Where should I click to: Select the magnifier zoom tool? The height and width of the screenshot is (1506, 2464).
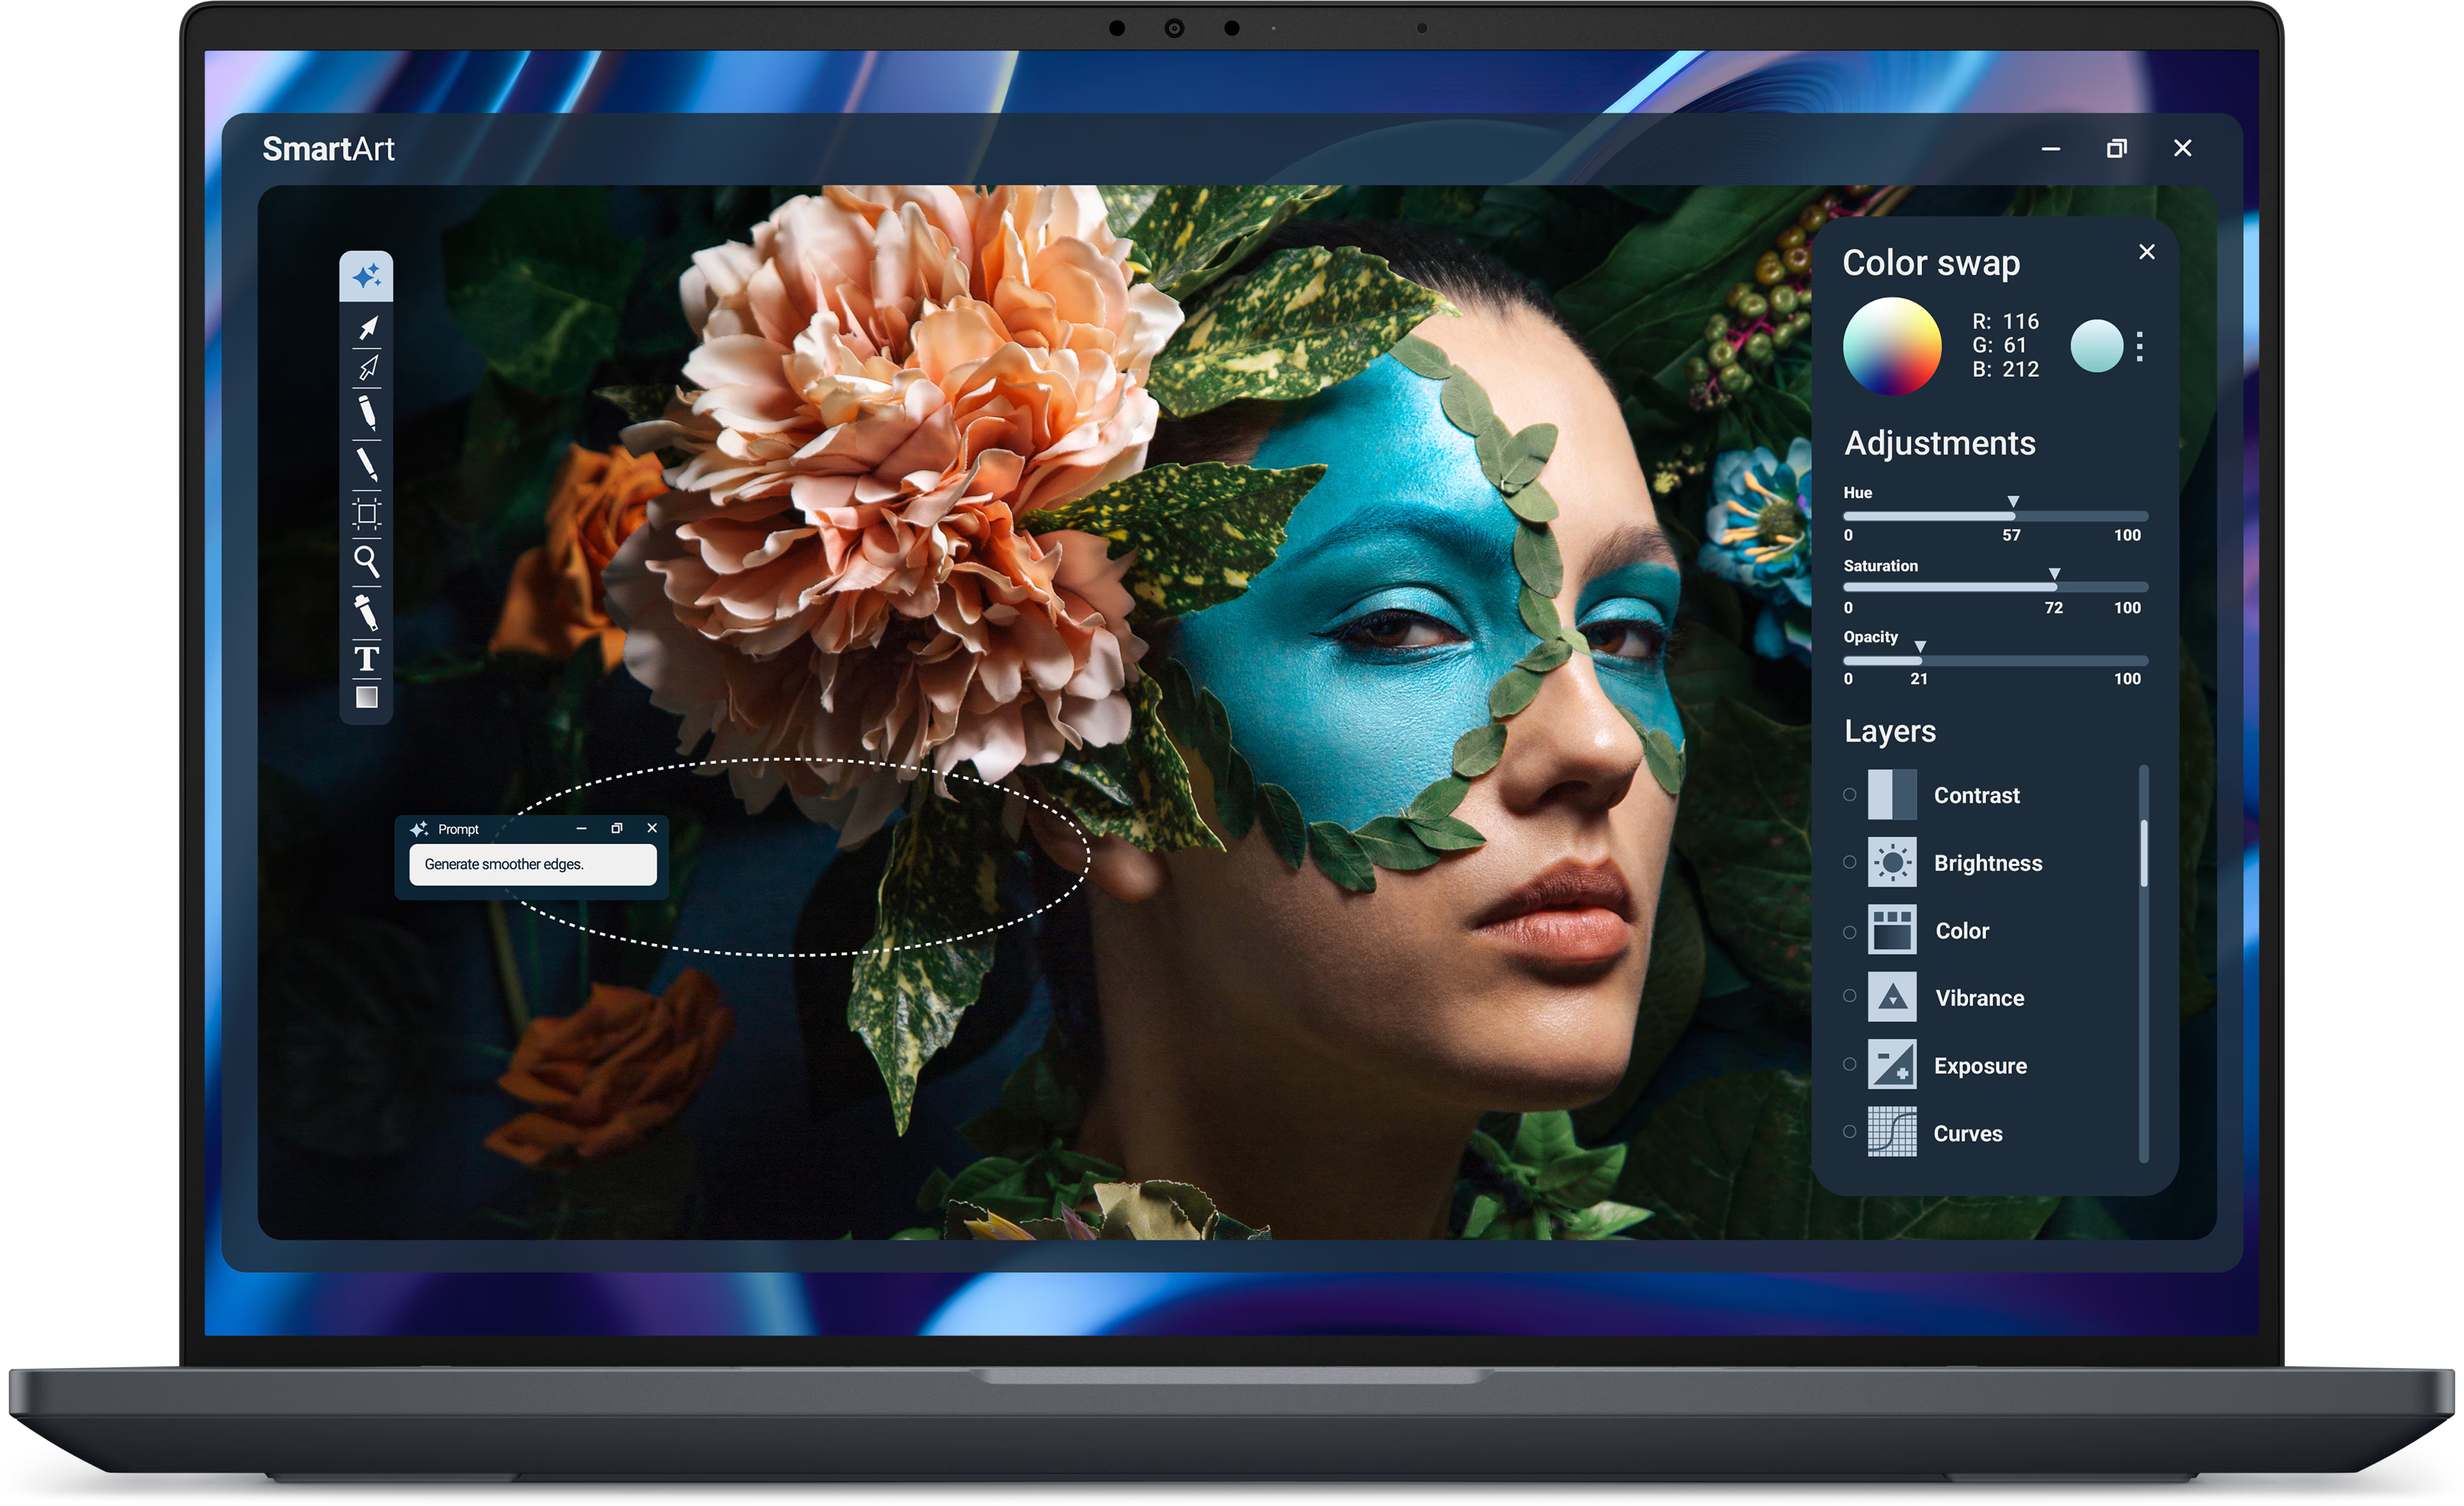pos(367,562)
